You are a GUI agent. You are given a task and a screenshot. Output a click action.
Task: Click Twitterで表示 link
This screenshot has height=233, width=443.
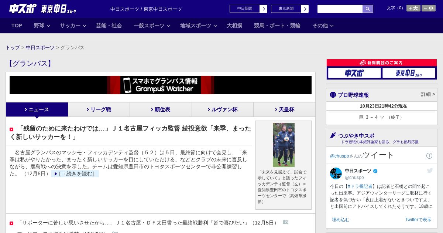418,220
